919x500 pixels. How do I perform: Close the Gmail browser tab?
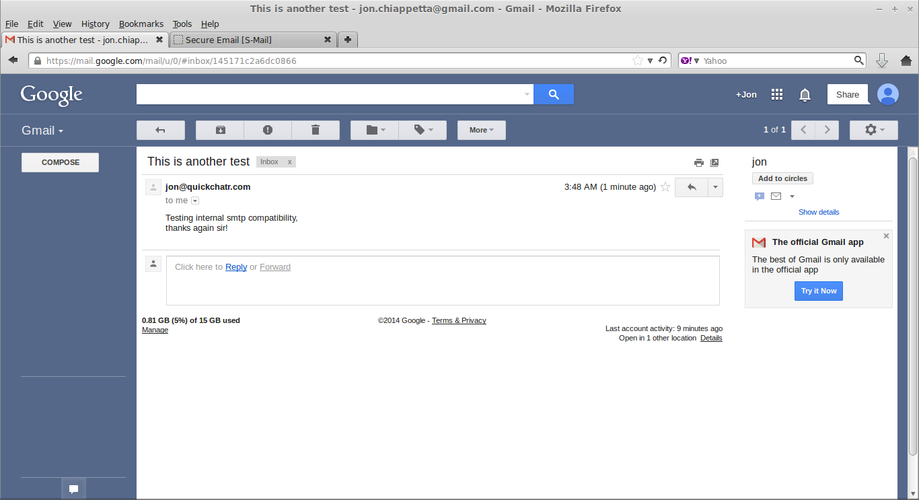tap(159, 40)
